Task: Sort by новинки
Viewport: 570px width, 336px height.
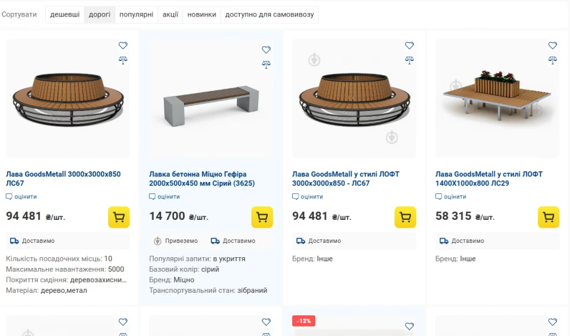Action: click(201, 15)
